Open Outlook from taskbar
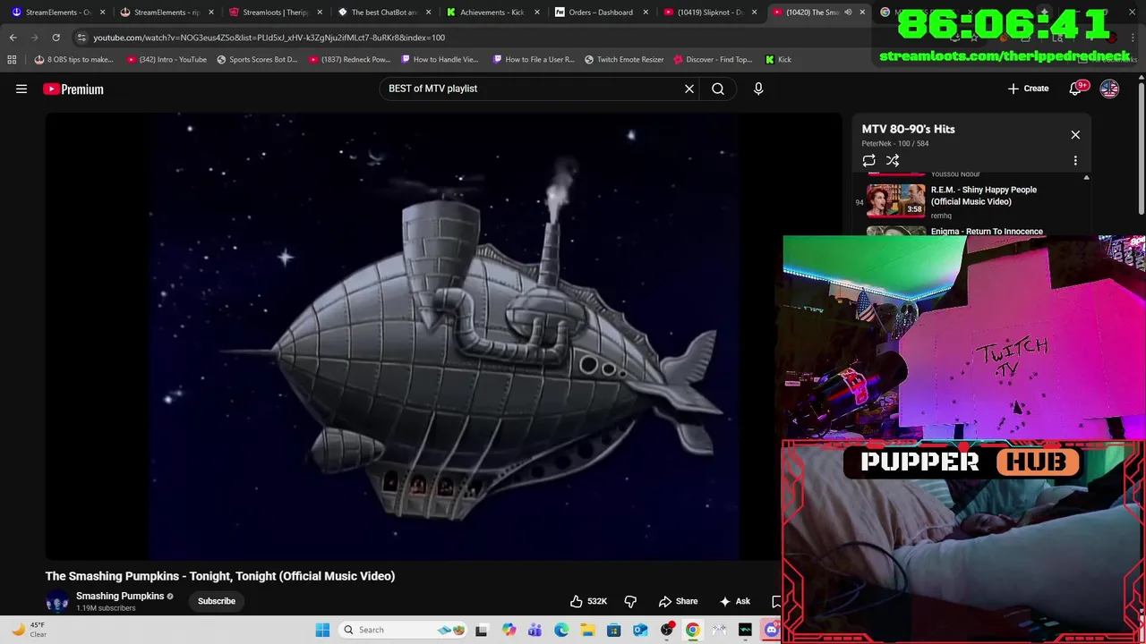This screenshot has width=1146, height=644. (x=640, y=630)
